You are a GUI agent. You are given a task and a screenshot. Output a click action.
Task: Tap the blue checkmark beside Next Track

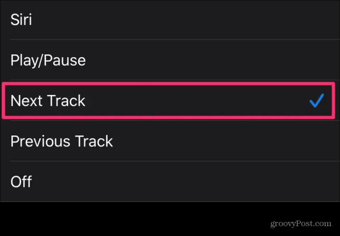317,100
